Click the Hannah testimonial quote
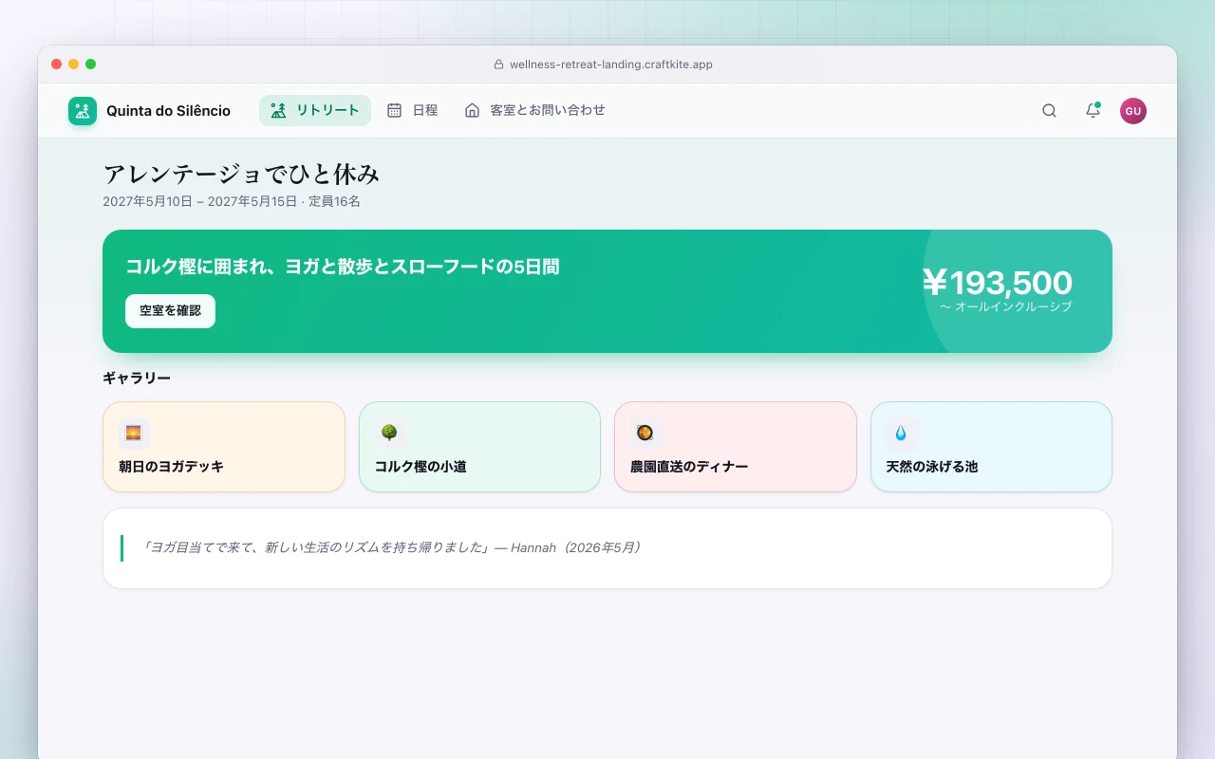 click(393, 547)
